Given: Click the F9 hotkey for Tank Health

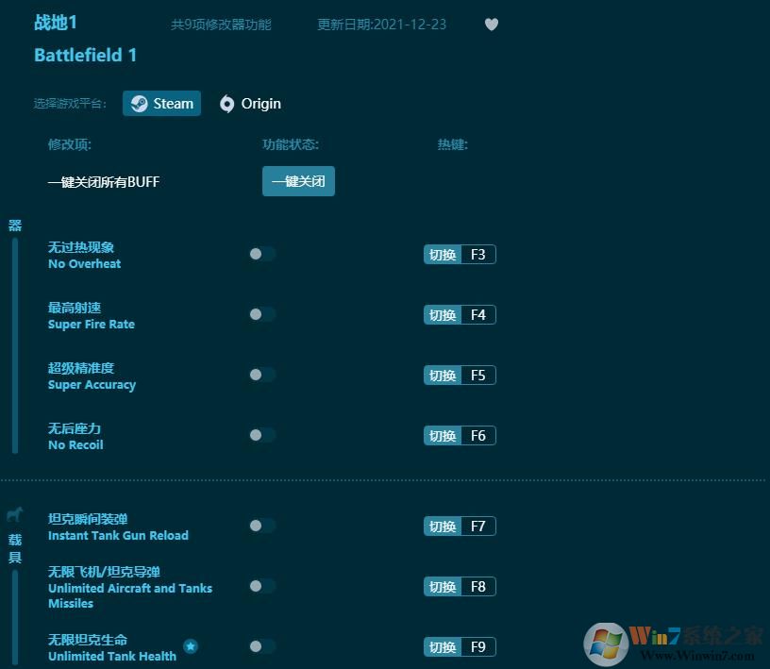Looking at the screenshot, I should pyautogui.click(x=460, y=647).
